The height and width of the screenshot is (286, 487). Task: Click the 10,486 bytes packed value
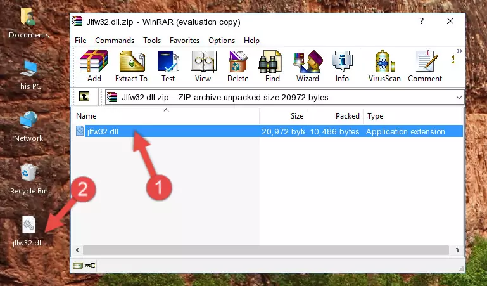click(334, 132)
